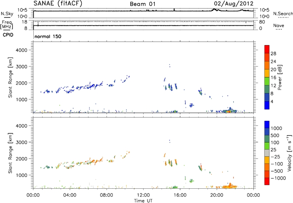Click the '-25' value on Velocity colorbar
The image size is (293, 203).
[276, 157]
